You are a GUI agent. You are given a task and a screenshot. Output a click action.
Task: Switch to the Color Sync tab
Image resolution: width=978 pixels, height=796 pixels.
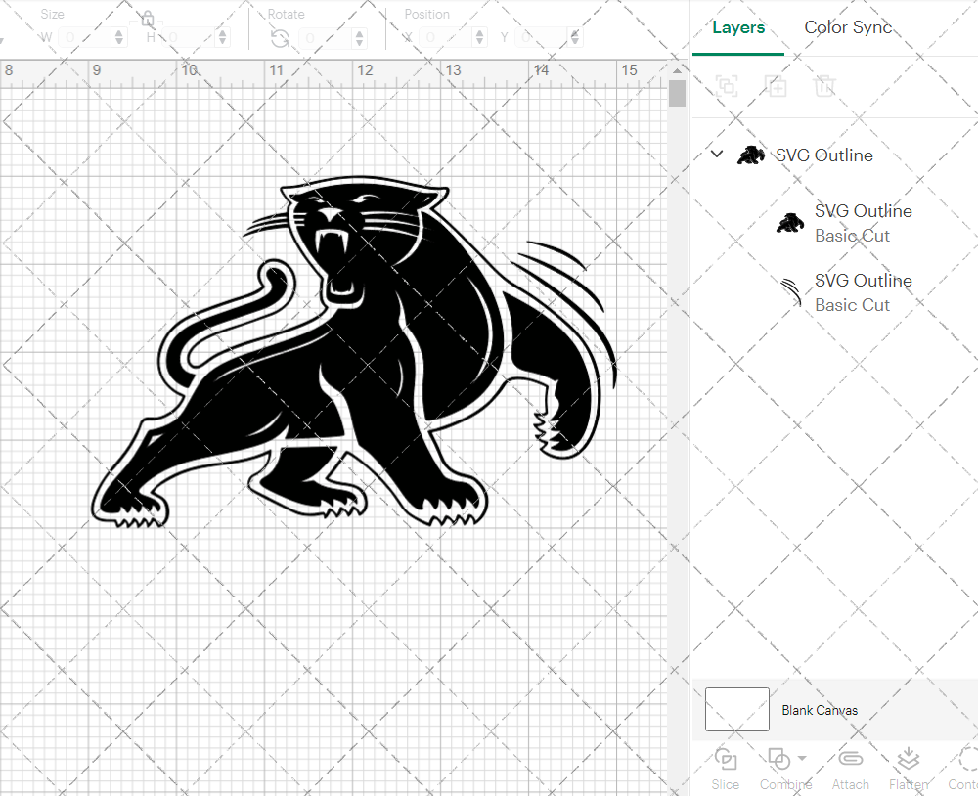coord(848,27)
